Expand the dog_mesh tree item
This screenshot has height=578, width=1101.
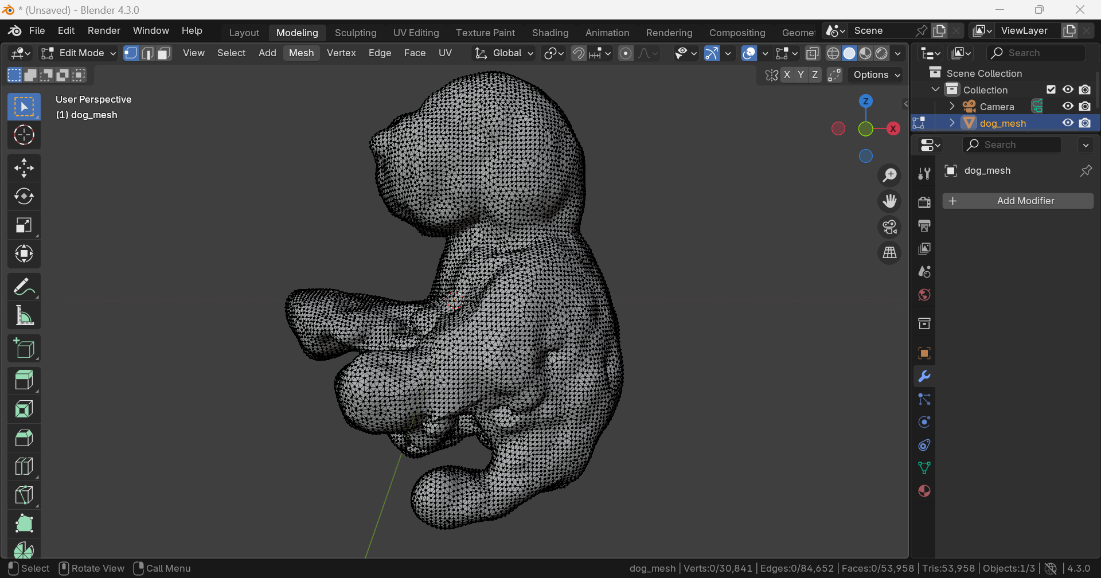click(x=952, y=123)
